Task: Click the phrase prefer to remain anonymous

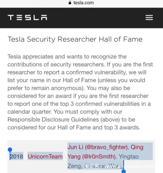Action: [45, 88]
